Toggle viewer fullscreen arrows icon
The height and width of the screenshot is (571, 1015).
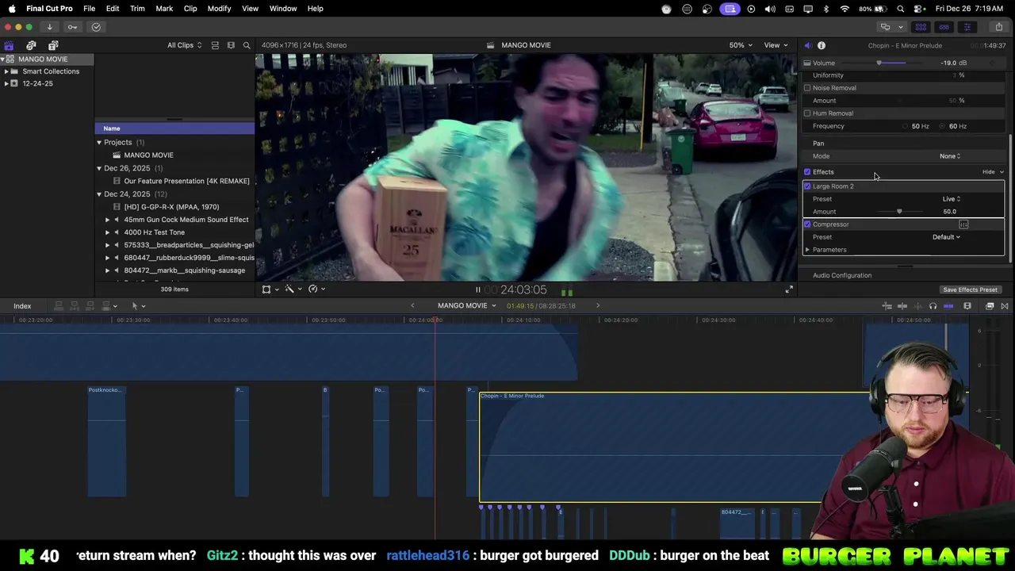789,289
